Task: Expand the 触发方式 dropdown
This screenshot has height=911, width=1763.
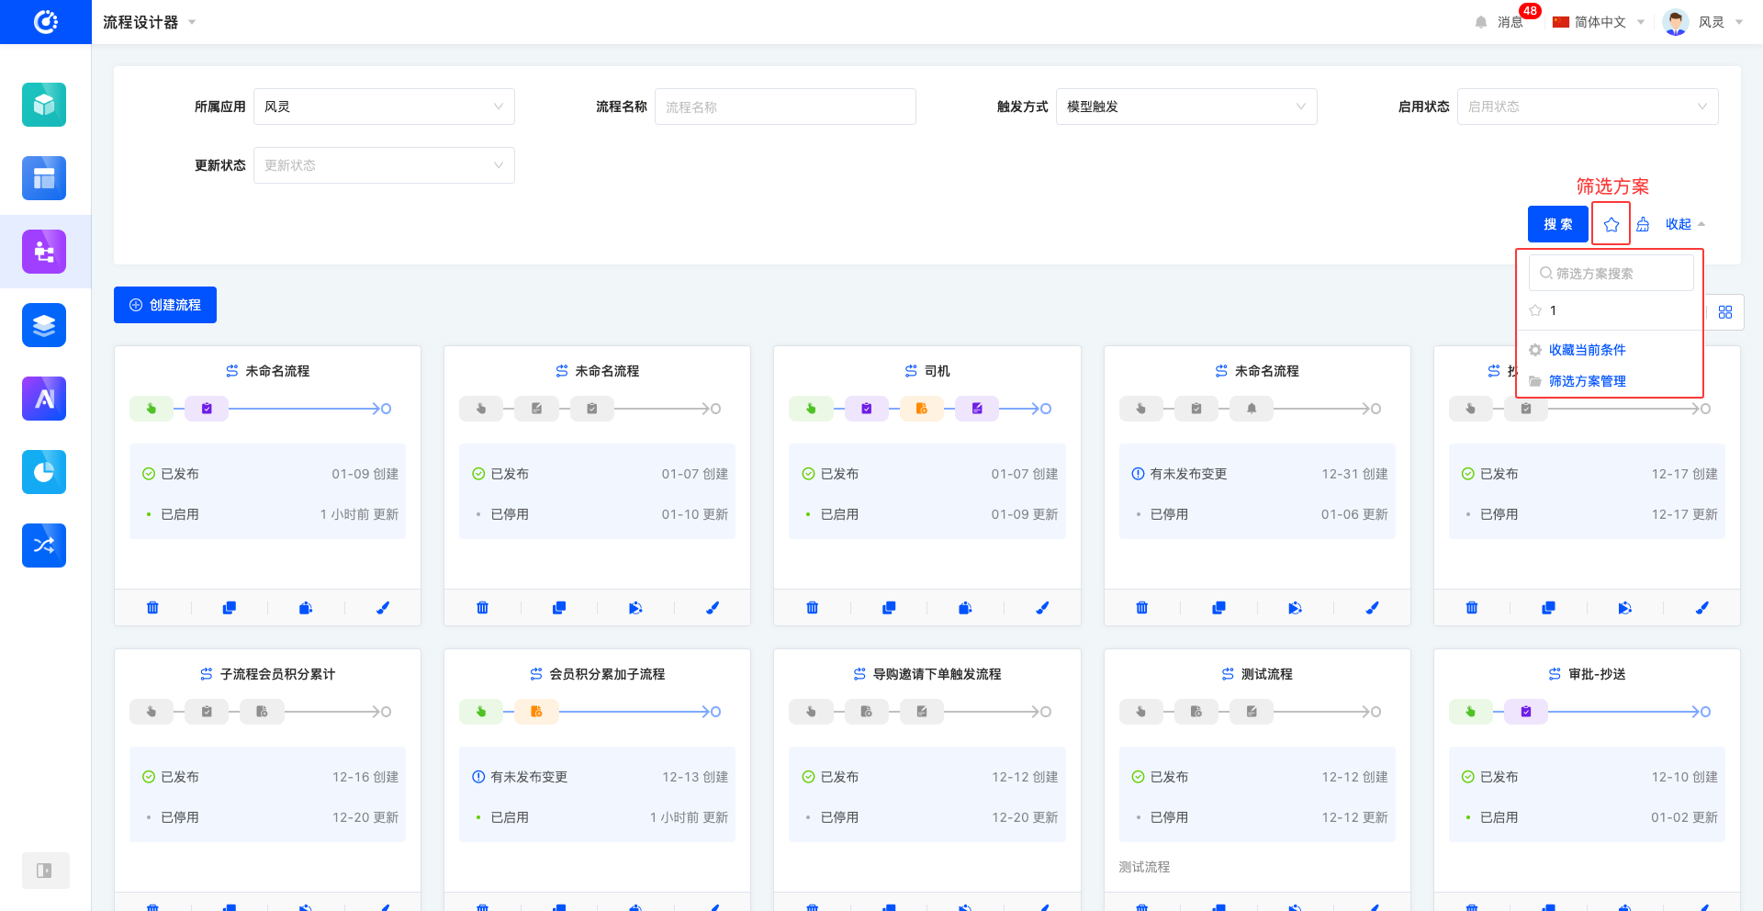Action: pos(1185,107)
